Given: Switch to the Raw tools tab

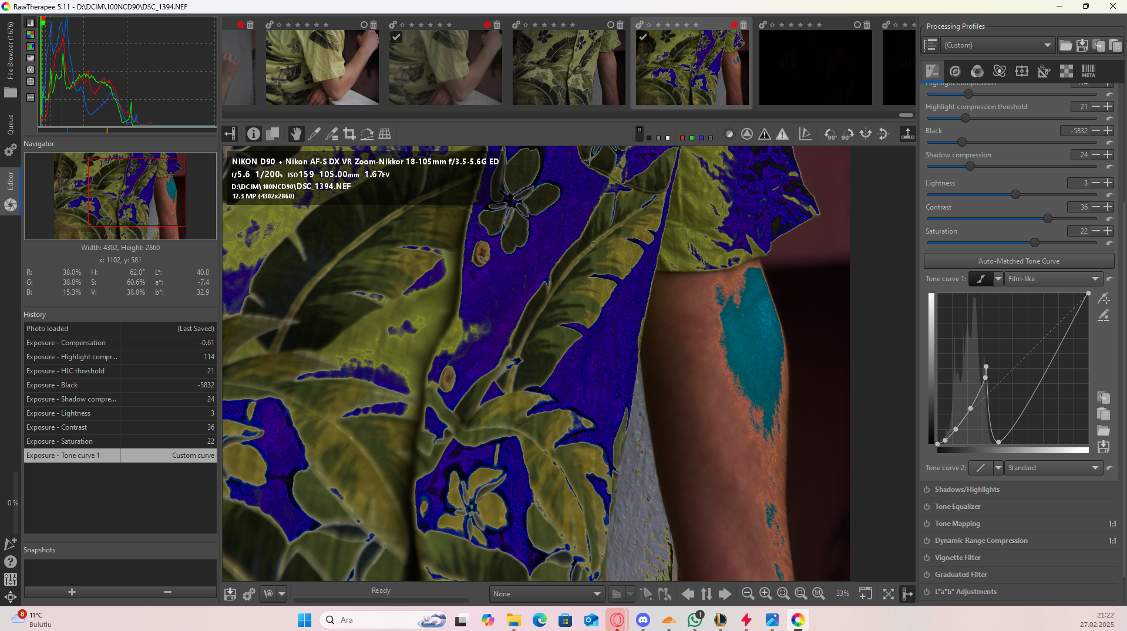Looking at the screenshot, I should click(x=1067, y=71).
